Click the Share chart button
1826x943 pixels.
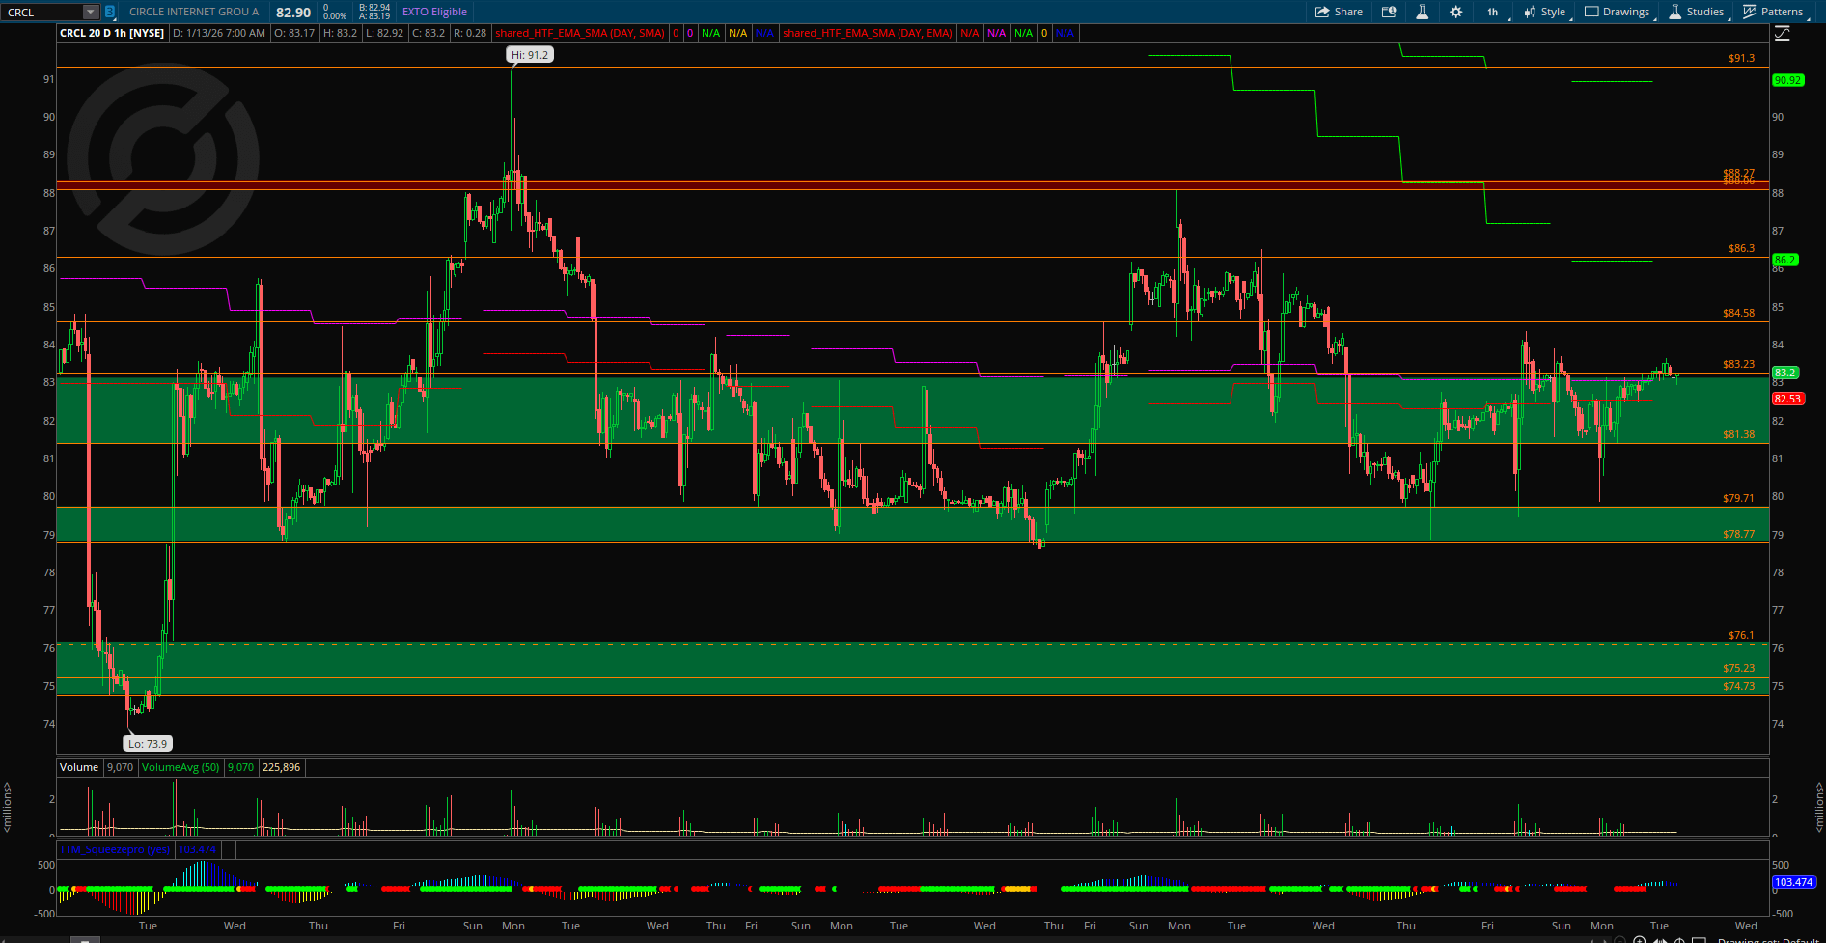coord(1339,12)
